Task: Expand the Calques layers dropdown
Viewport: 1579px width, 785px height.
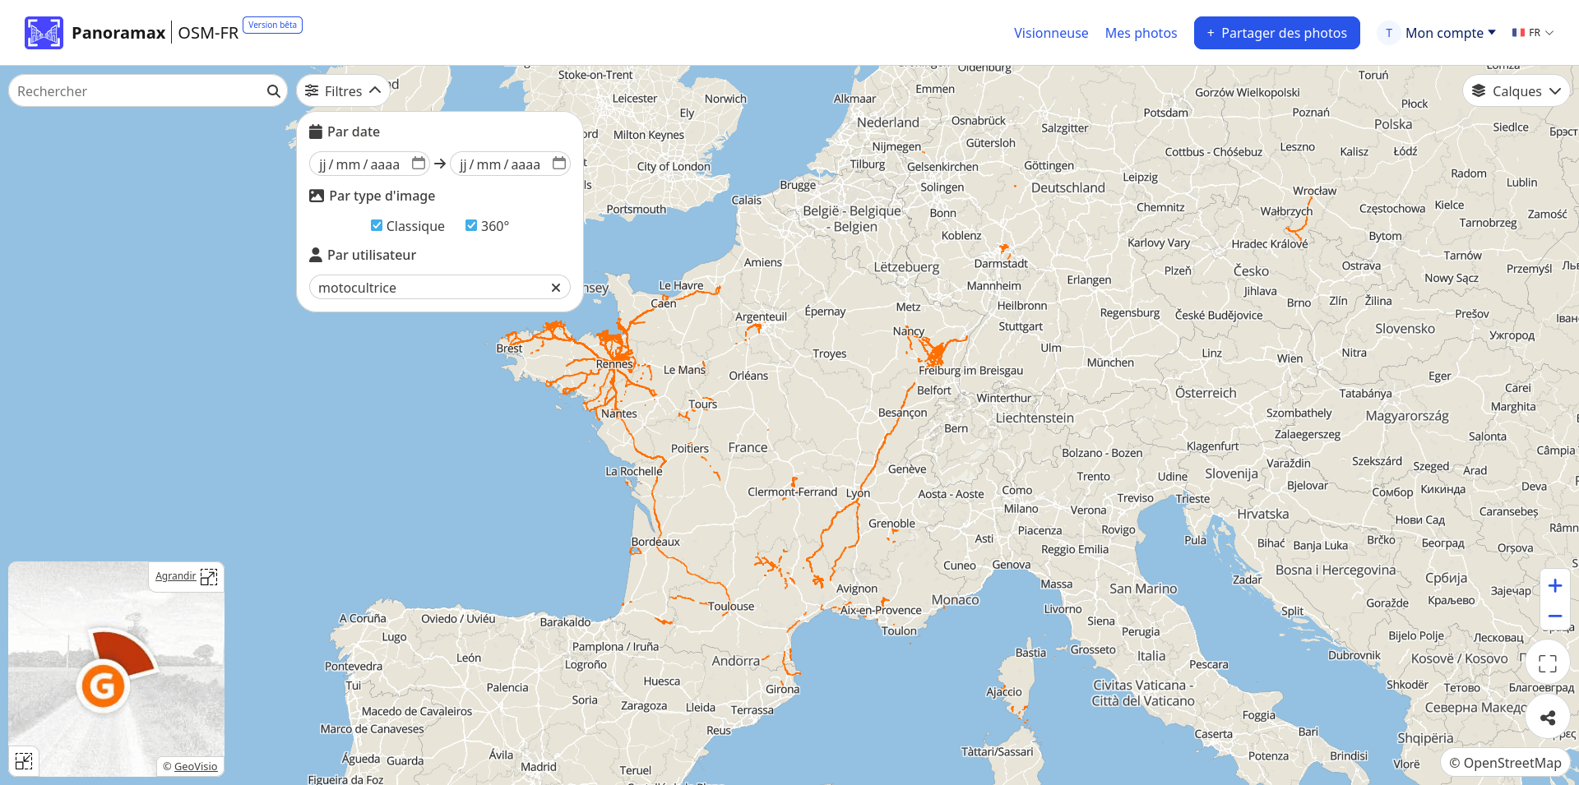Action: [x=1516, y=91]
